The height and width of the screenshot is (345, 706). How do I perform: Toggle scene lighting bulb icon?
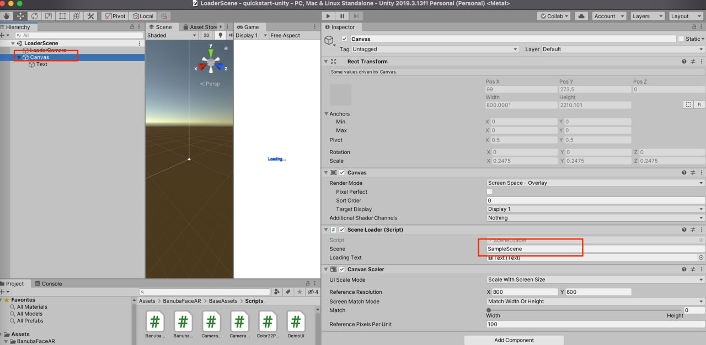point(220,35)
